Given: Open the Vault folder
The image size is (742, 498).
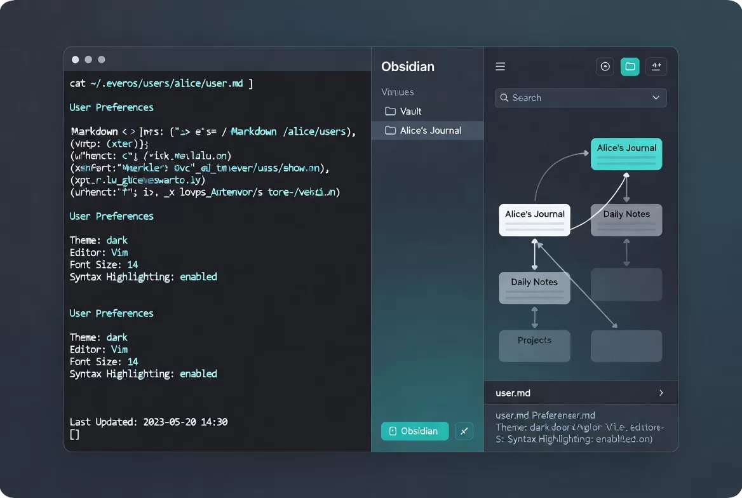Looking at the screenshot, I should [x=428, y=111].
